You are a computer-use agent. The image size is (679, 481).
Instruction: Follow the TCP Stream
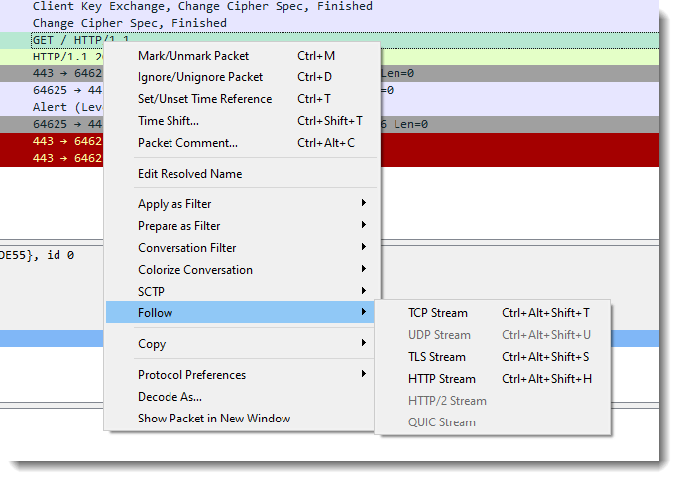[x=438, y=313]
